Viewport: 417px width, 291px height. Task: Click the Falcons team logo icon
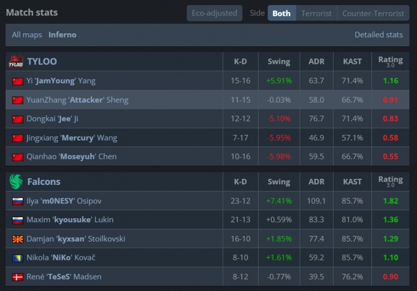tap(16, 182)
